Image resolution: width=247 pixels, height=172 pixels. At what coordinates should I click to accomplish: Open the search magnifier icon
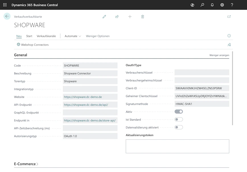pos(202,5)
